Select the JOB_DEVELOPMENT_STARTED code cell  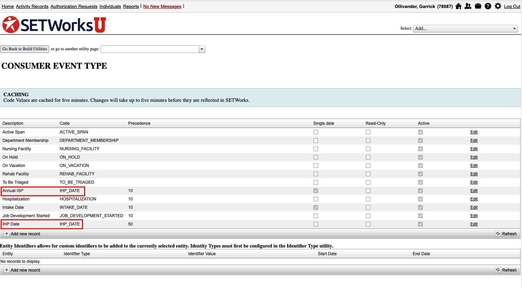click(x=91, y=216)
